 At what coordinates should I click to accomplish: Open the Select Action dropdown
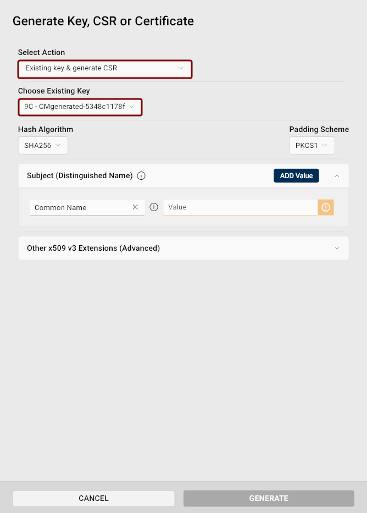tap(104, 69)
